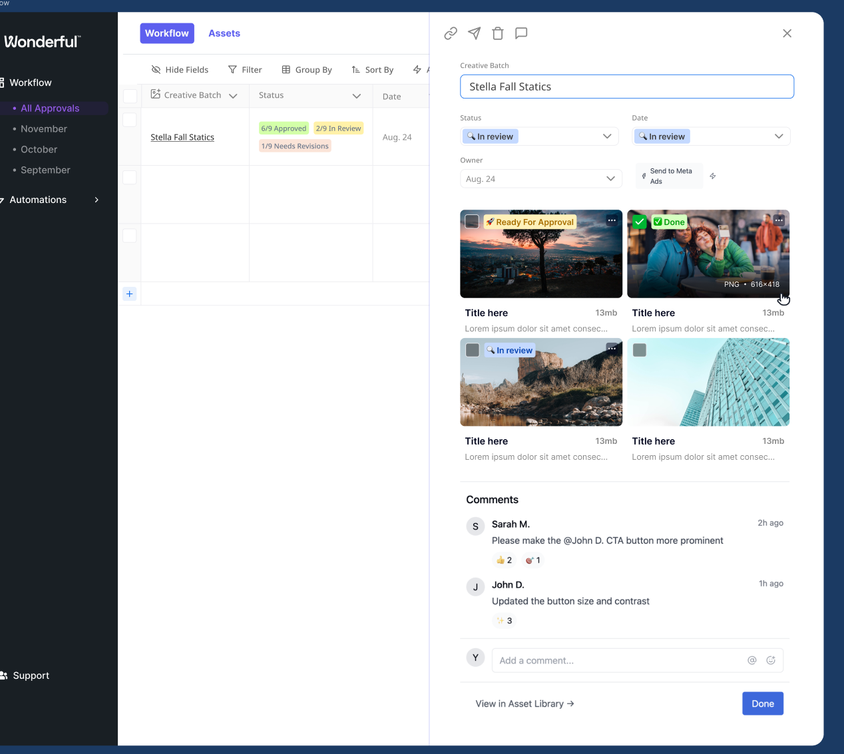Select the checkbox on the In review image

[x=473, y=350]
